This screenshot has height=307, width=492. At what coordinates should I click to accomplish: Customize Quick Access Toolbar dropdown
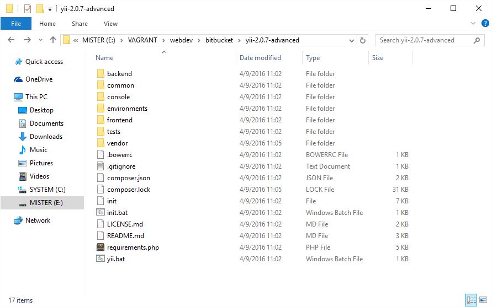point(50,9)
